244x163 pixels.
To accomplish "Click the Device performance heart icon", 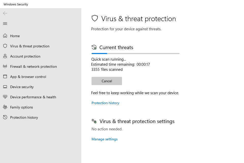I will pos(5,97).
